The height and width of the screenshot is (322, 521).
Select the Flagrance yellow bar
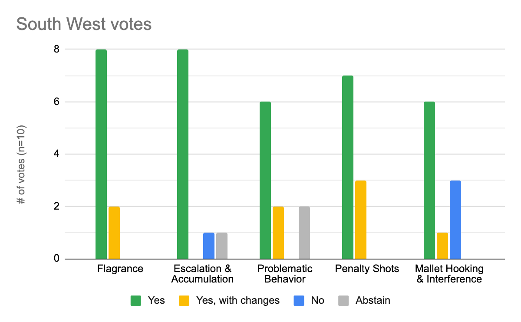pos(114,233)
